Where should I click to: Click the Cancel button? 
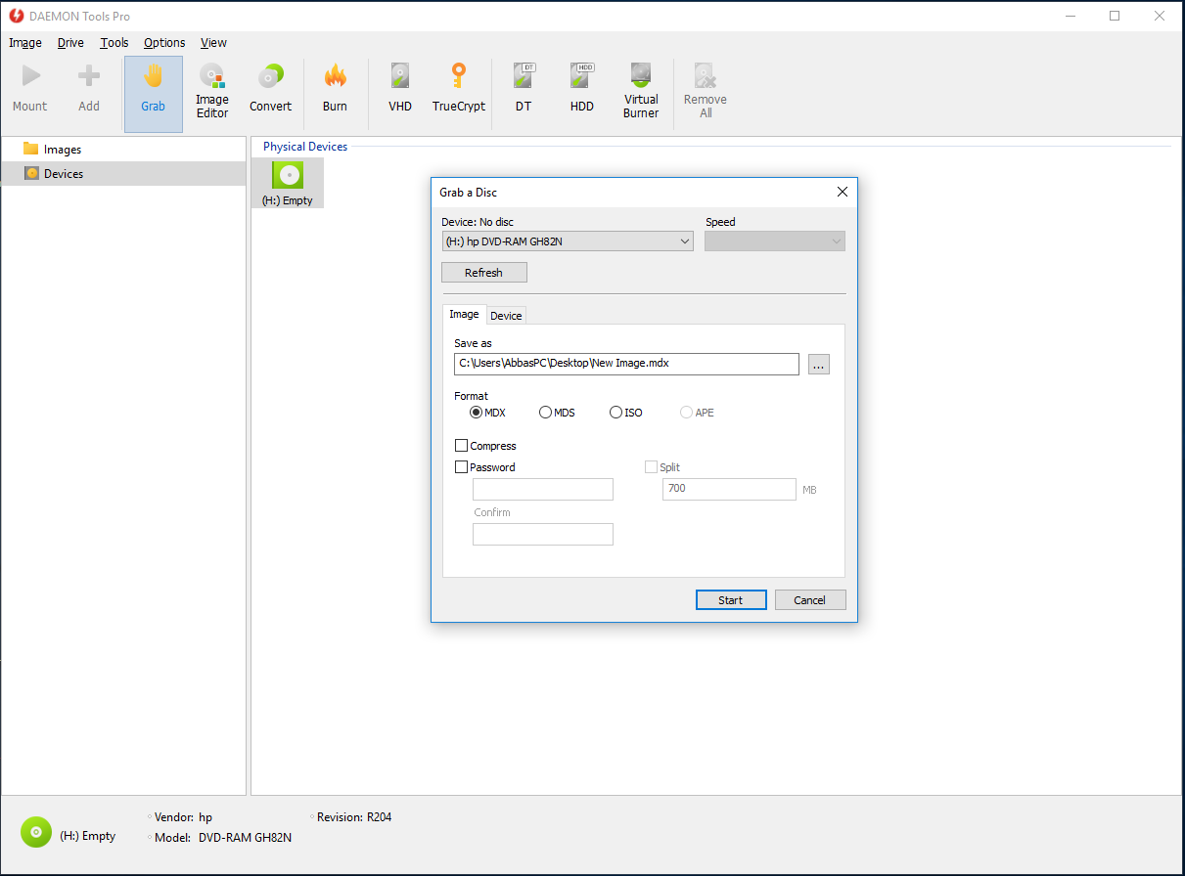tap(810, 600)
